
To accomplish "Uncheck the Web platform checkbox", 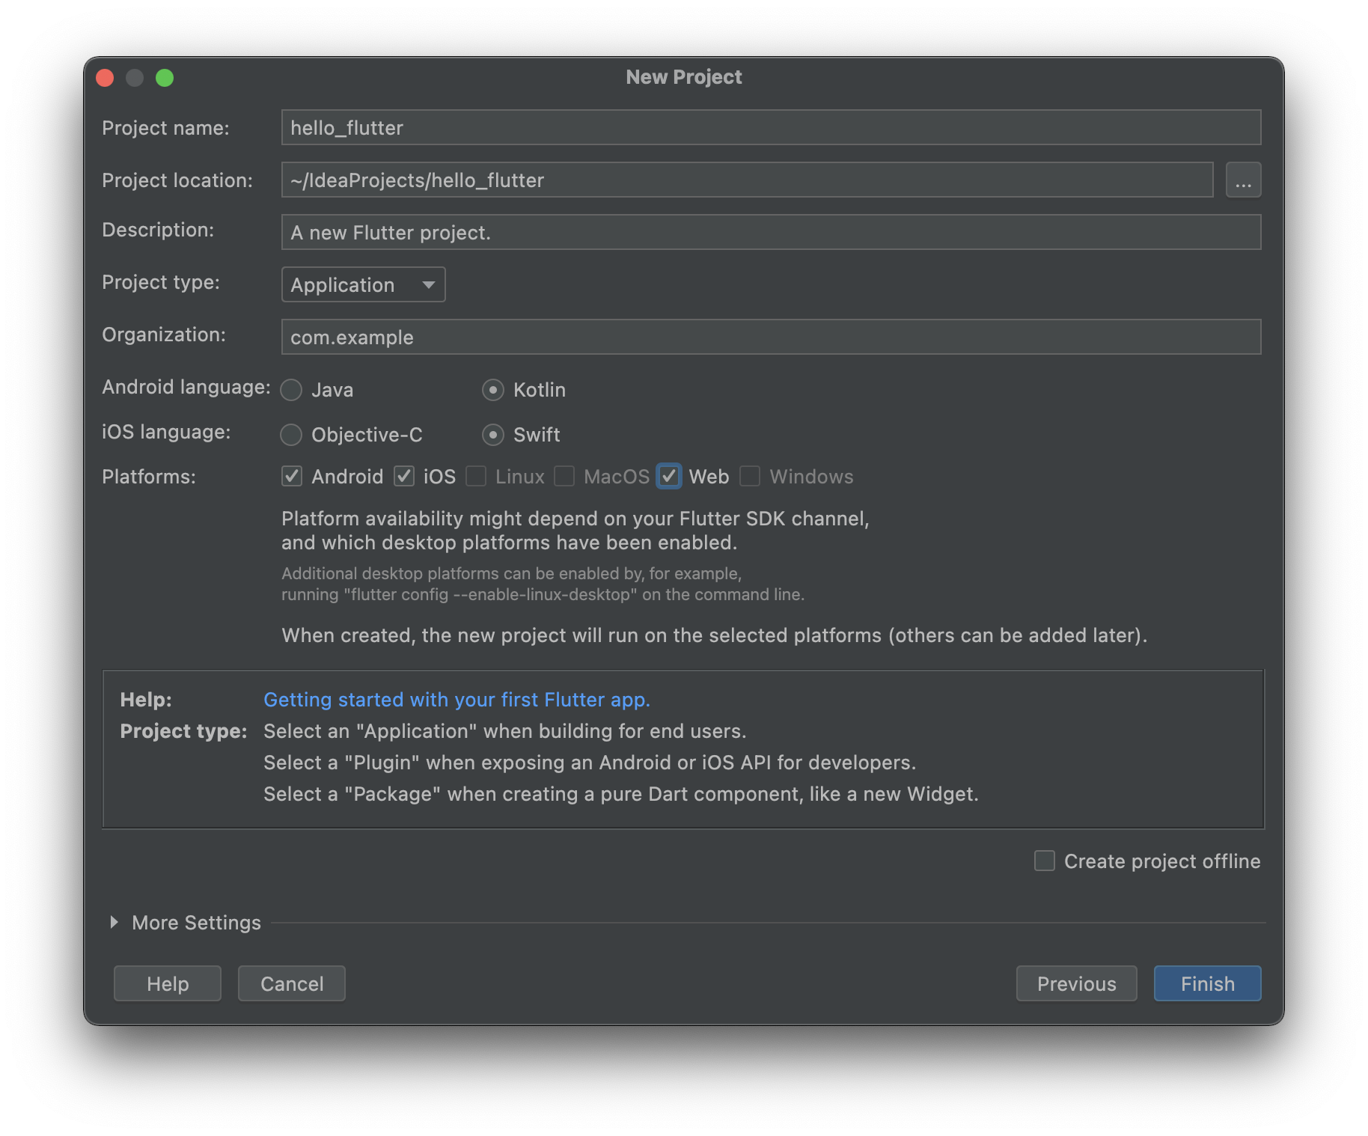I will point(669,476).
